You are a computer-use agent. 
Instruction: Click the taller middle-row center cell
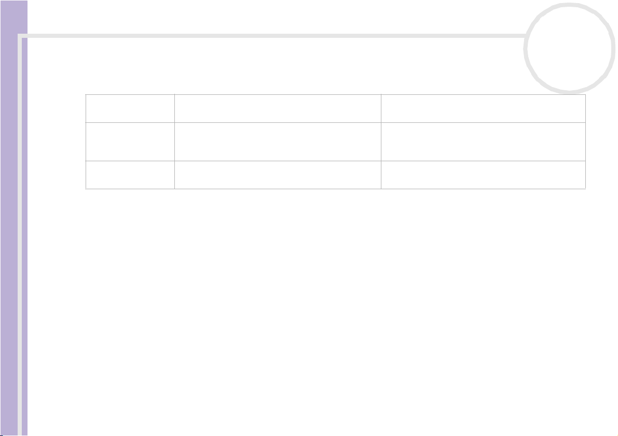(278, 142)
